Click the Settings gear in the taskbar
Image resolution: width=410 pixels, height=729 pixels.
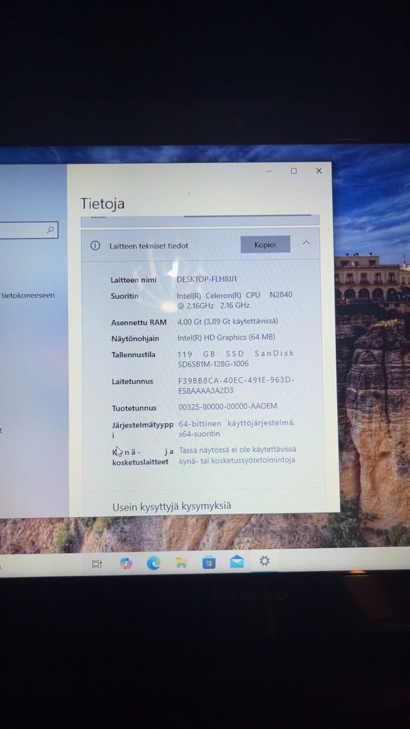(x=264, y=561)
